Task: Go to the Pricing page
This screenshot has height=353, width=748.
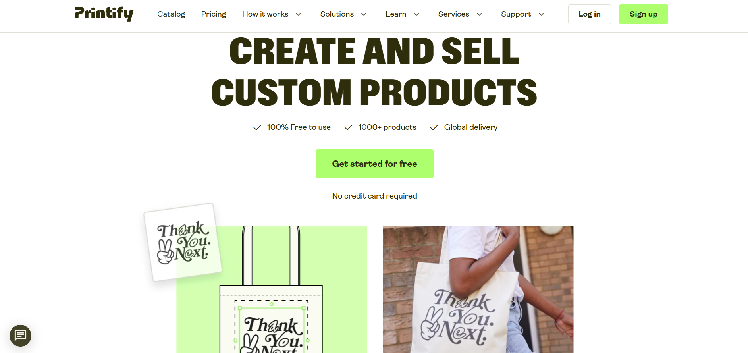Action: (214, 14)
